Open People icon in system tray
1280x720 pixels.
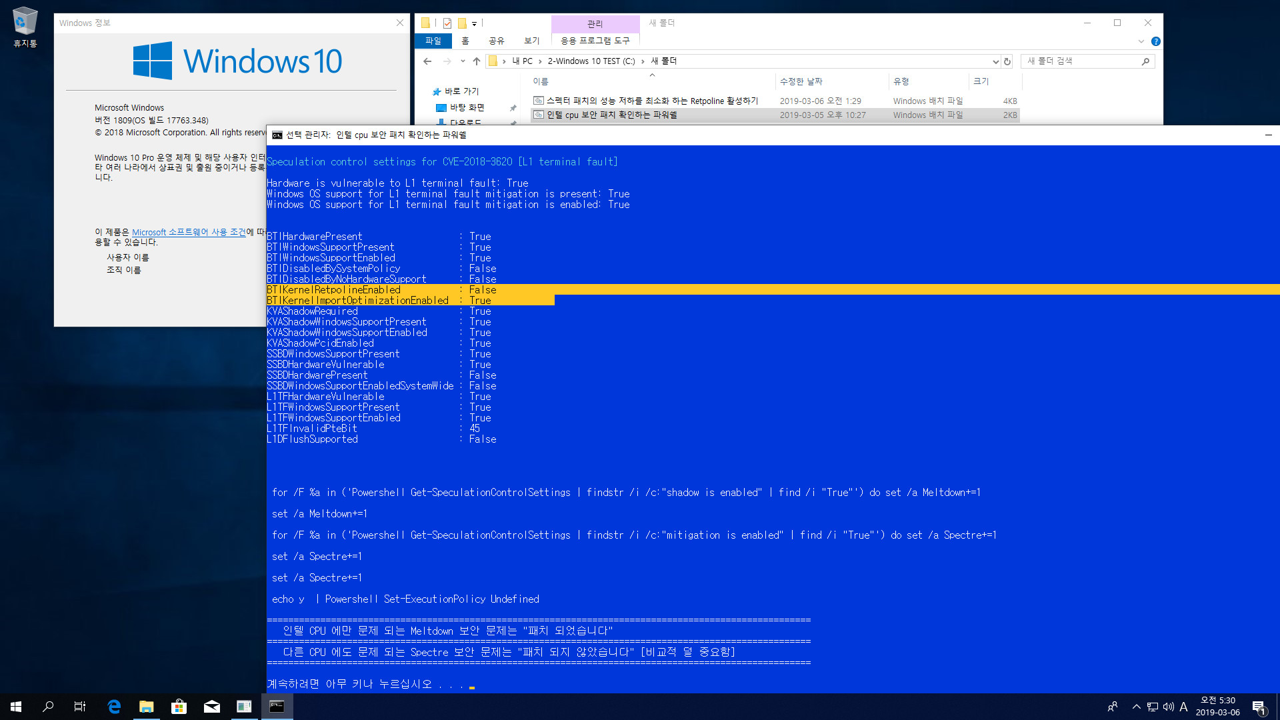(1113, 707)
